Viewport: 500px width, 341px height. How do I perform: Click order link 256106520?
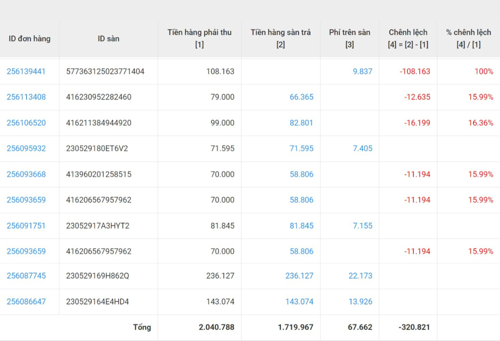click(x=26, y=123)
